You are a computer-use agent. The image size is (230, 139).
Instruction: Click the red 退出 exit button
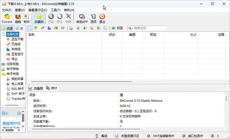coord(102,18)
